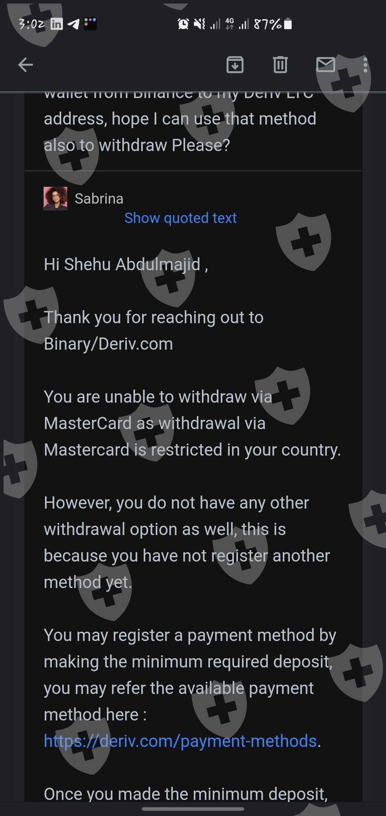The width and height of the screenshot is (386, 816).
Task: Open the deriv.com payment-methods link
Action: tap(180, 741)
